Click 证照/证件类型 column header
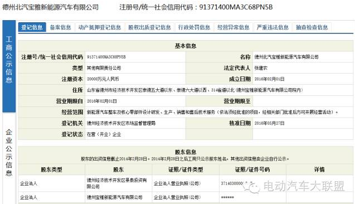The height and width of the screenshot is (204, 355). (x=186, y=169)
